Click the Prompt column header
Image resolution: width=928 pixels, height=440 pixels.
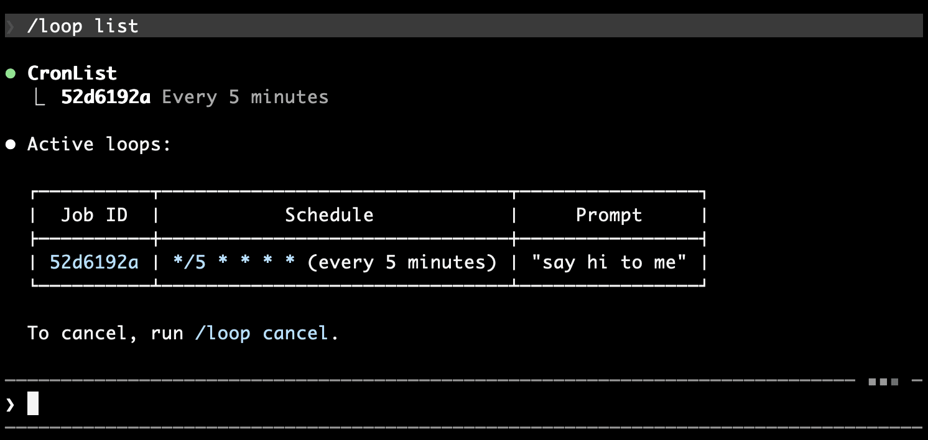[x=608, y=215]
